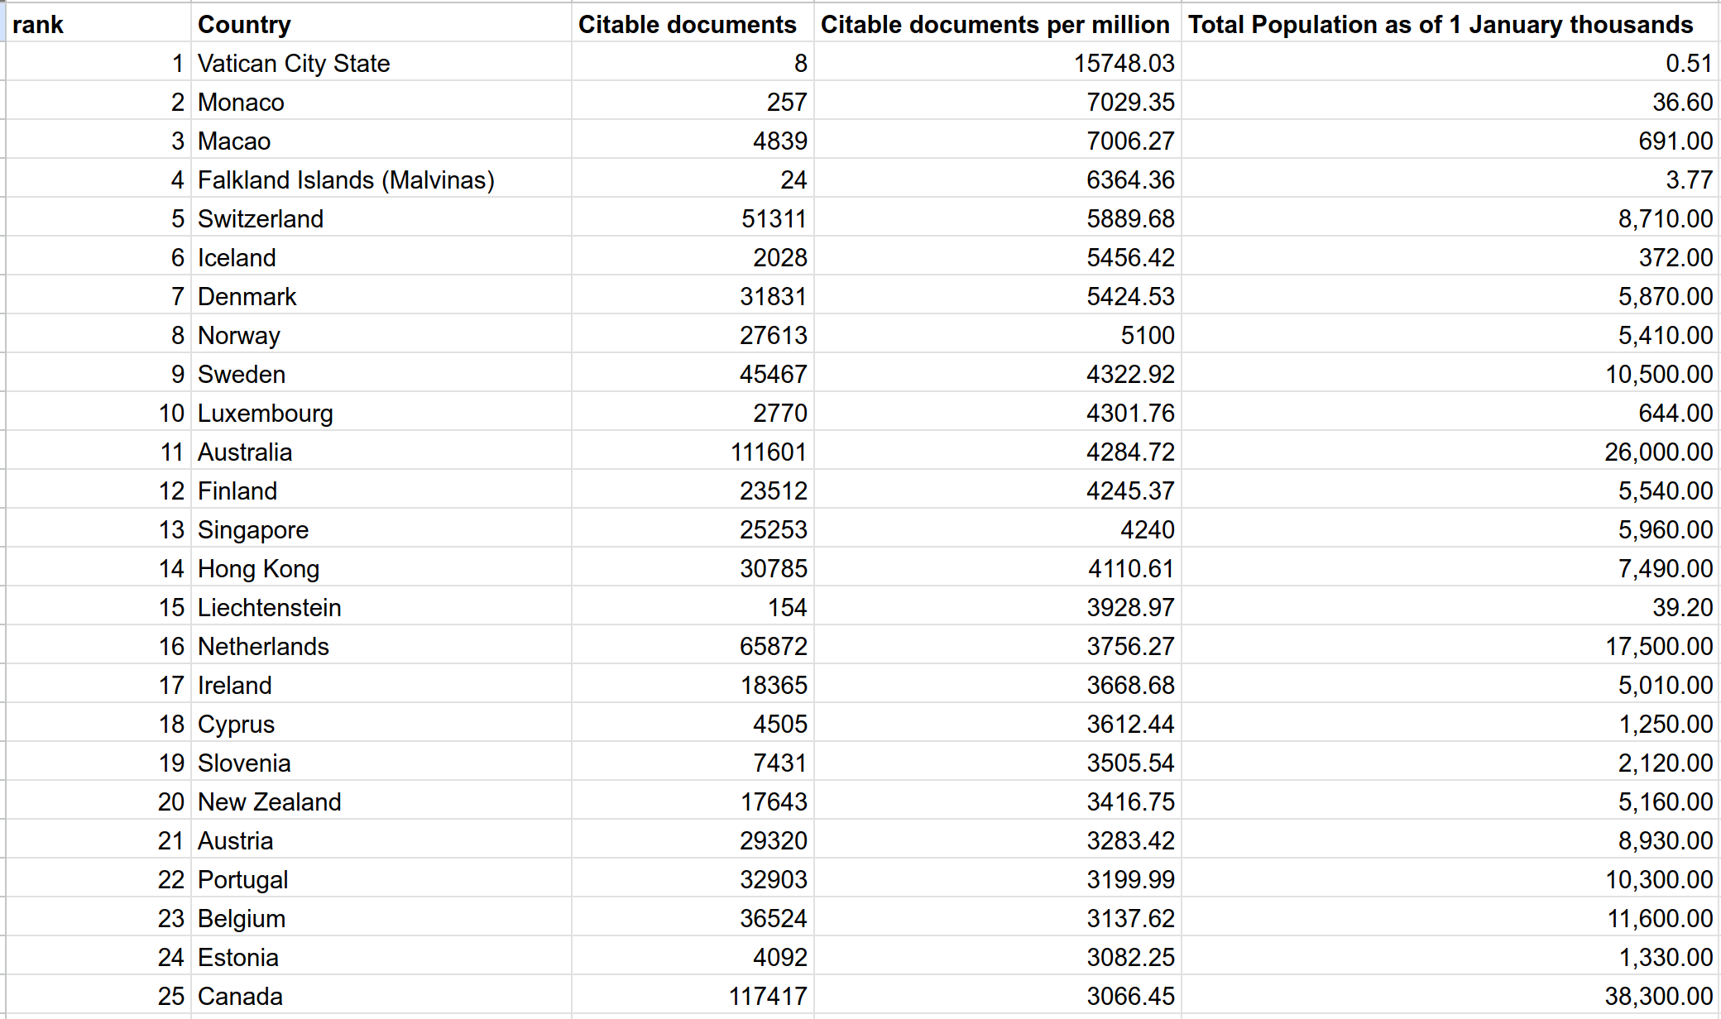Select the 'Monaco' country cell
The height and width of the screenshot is (1019, 1721).
pos(381,101)
